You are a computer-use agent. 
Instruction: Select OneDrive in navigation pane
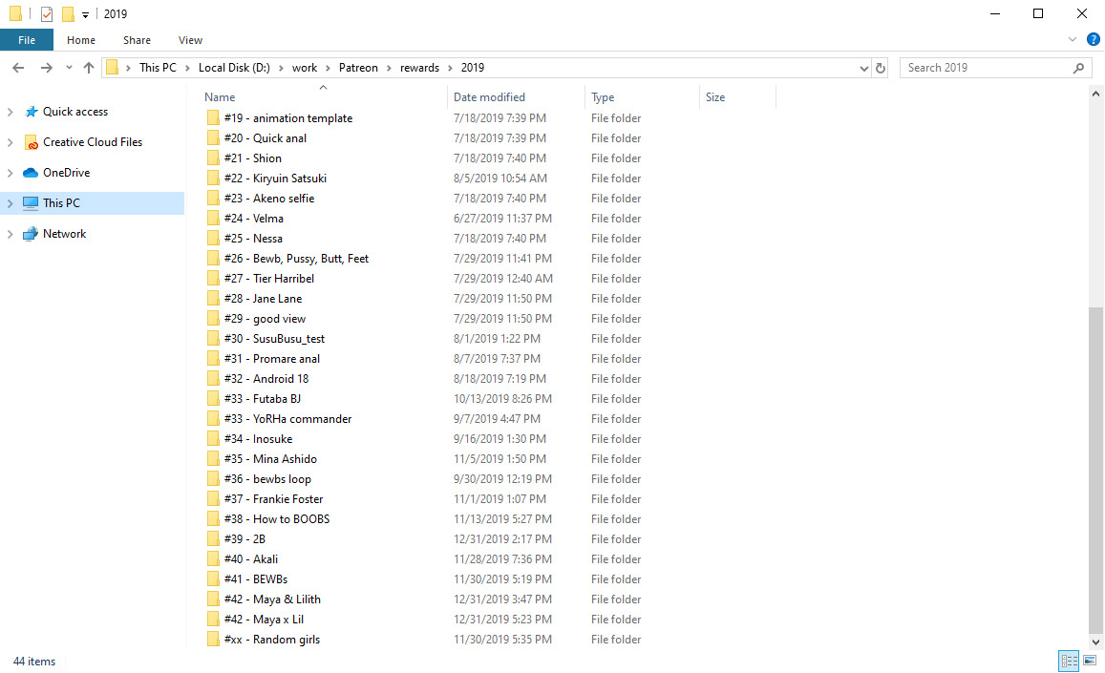(66, 172)
